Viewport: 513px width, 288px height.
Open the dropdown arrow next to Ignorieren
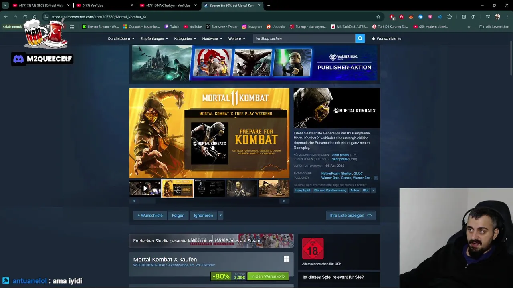(x=220, y=215)
